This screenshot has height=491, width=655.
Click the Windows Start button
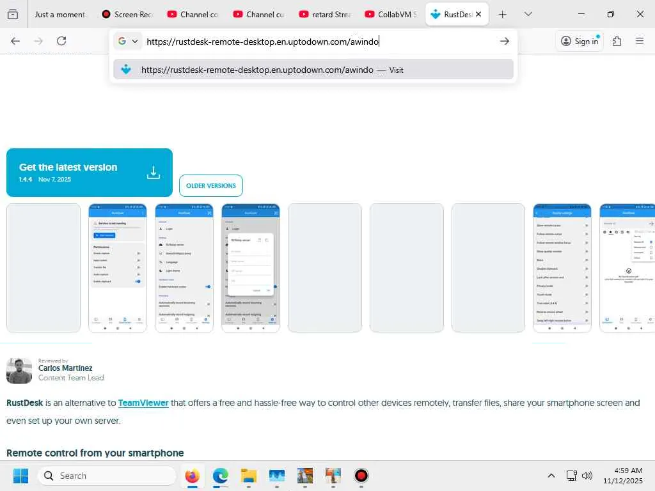20,476
